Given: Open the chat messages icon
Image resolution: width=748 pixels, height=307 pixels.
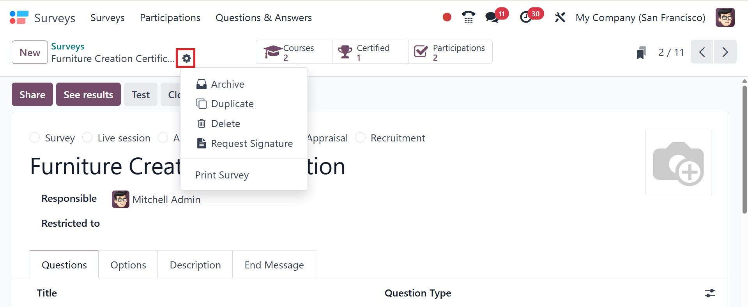Looking at the screenshot, I should click(492, 18).
